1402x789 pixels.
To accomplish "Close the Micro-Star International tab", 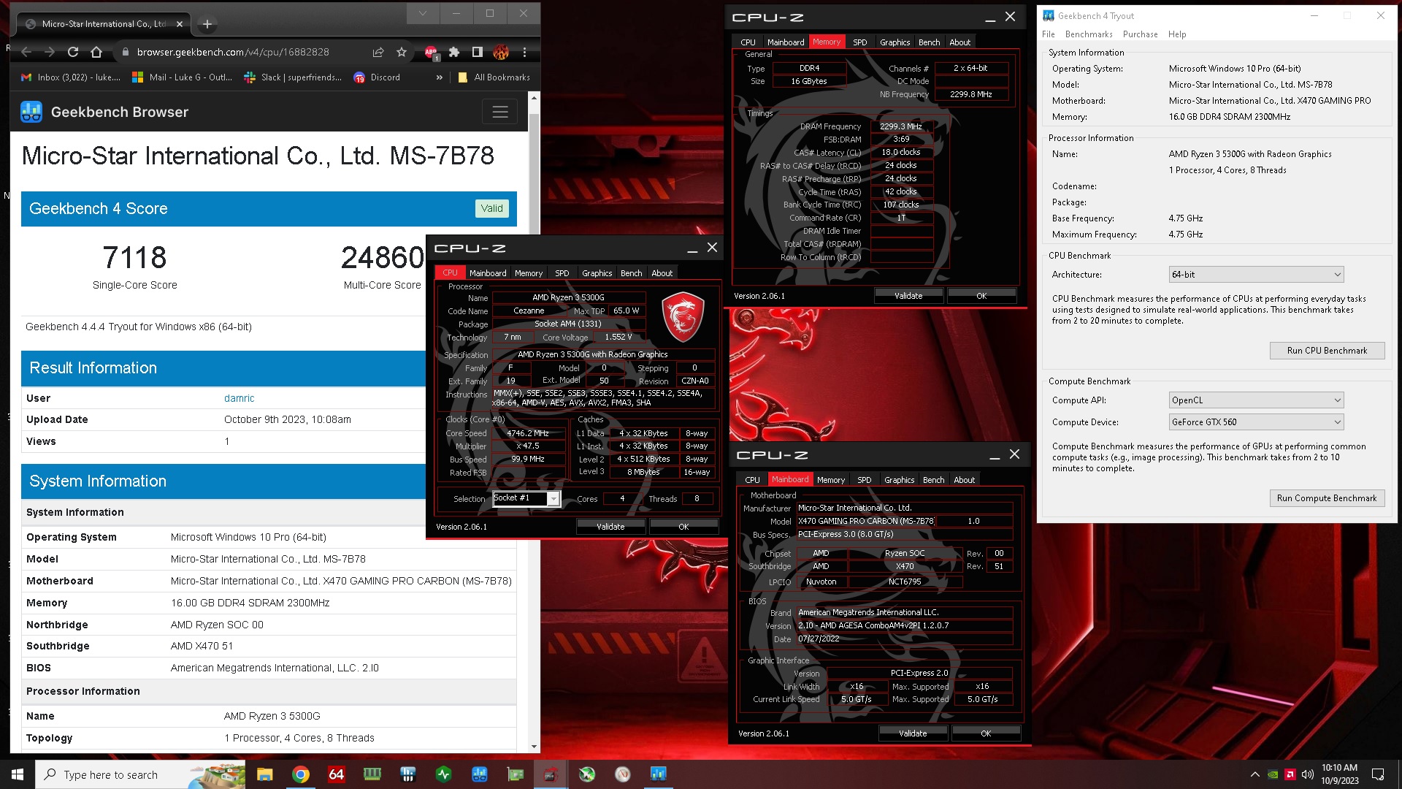I will point(180,24).
